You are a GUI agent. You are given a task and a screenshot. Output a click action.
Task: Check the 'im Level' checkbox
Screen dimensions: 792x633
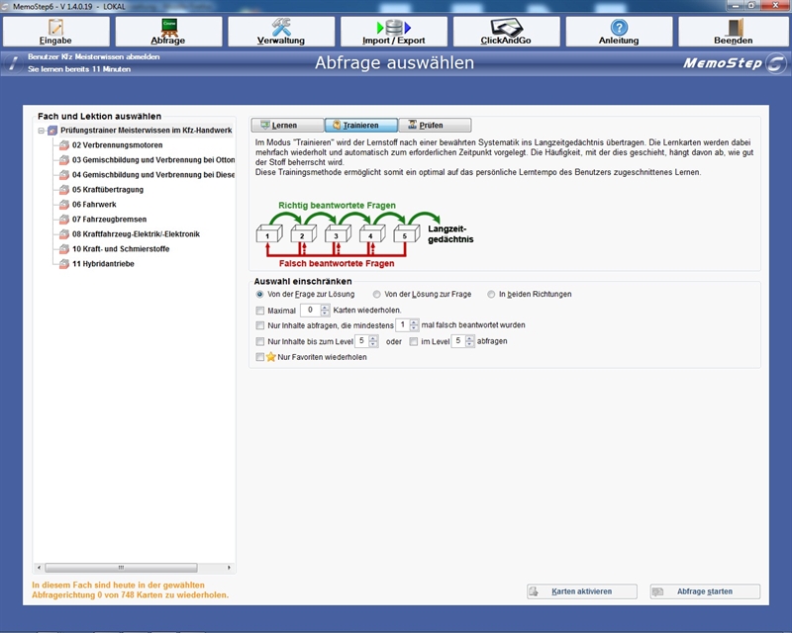[414, 342]
